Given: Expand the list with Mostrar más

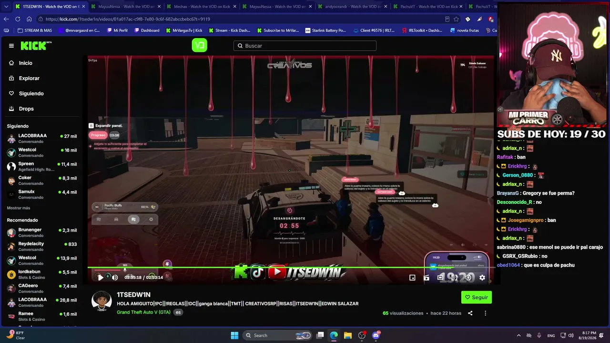Looking at the screenshot, I should (x=19, y=208).
